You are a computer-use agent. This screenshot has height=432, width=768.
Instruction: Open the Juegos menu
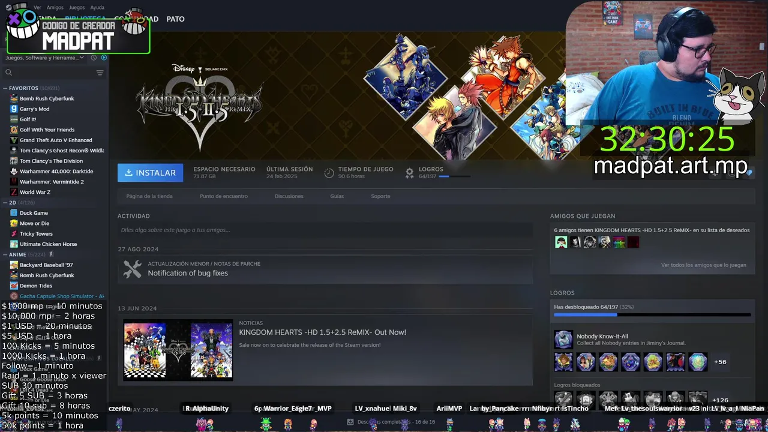(77, 8)
